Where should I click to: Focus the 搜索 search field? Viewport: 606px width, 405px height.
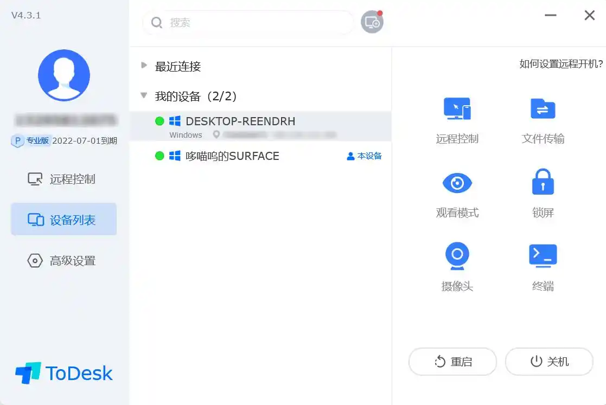(x=248, y=22)
